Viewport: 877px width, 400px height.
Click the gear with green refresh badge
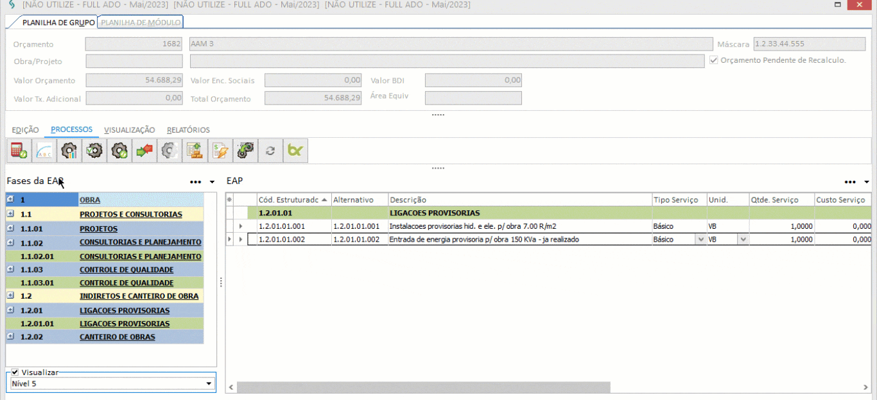pyautogui.click(x=119, y=151)
